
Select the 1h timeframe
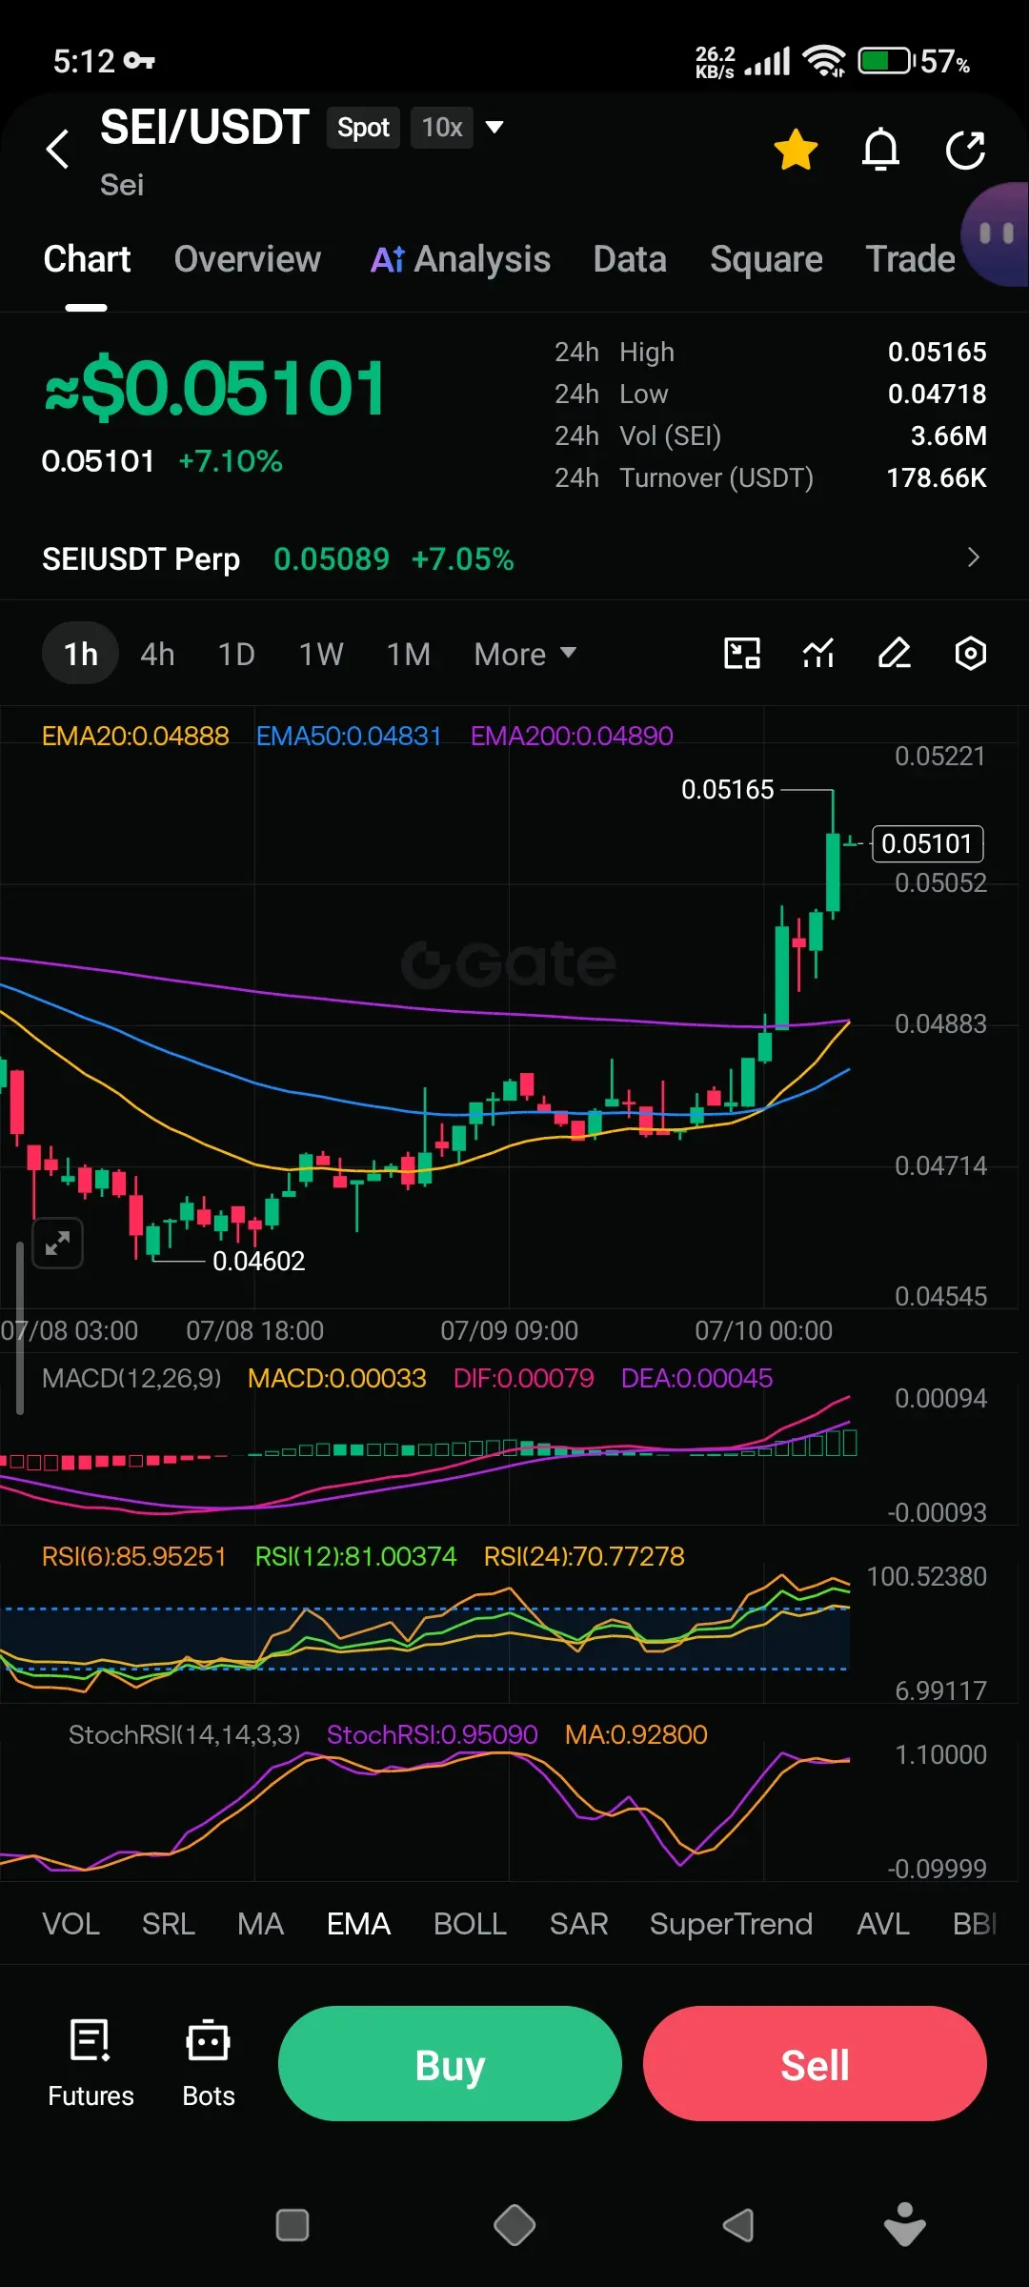coord(81,654)
